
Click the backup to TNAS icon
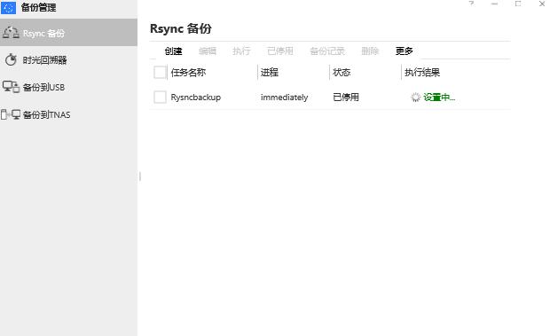(x=11, y=114)
